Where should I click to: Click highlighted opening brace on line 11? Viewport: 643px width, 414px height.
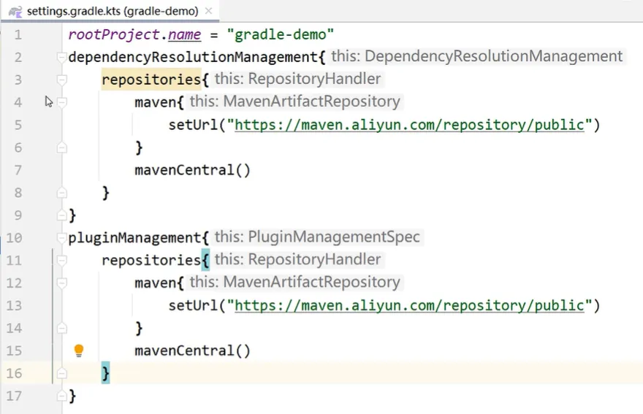tap(205, 260)
